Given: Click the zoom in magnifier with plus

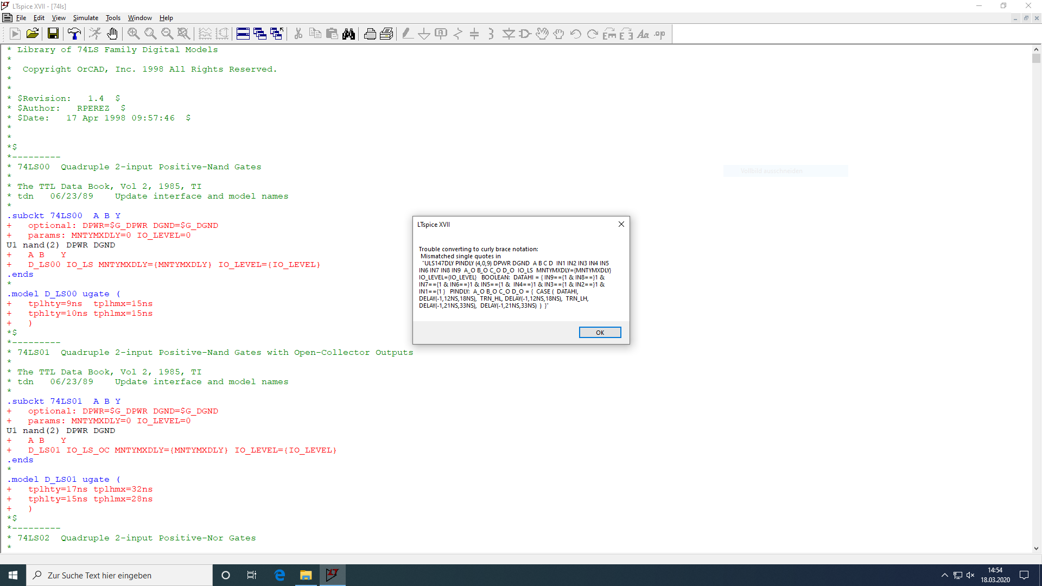Looking at the screenshot, I should pyautogui.click(x=134, y=34).
